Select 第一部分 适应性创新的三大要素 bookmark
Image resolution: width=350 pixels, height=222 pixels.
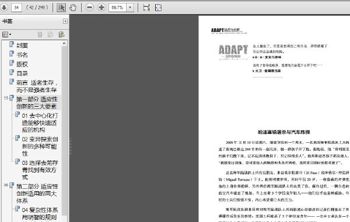point(37,103)
